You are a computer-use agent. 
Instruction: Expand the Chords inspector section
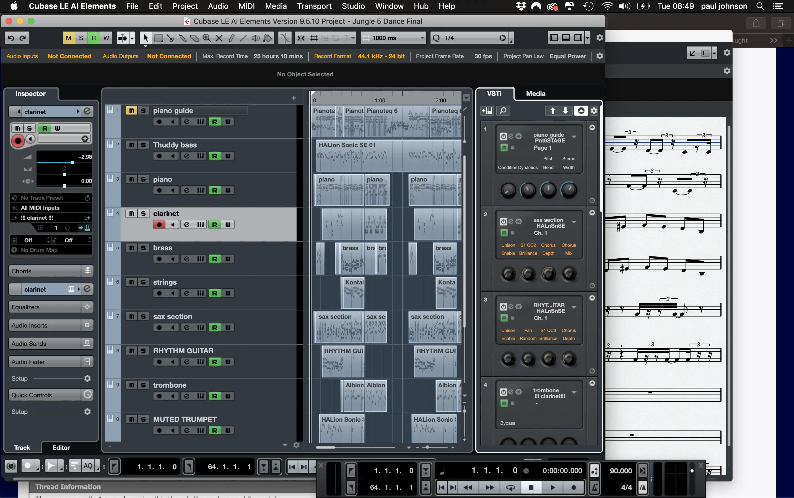45,271
